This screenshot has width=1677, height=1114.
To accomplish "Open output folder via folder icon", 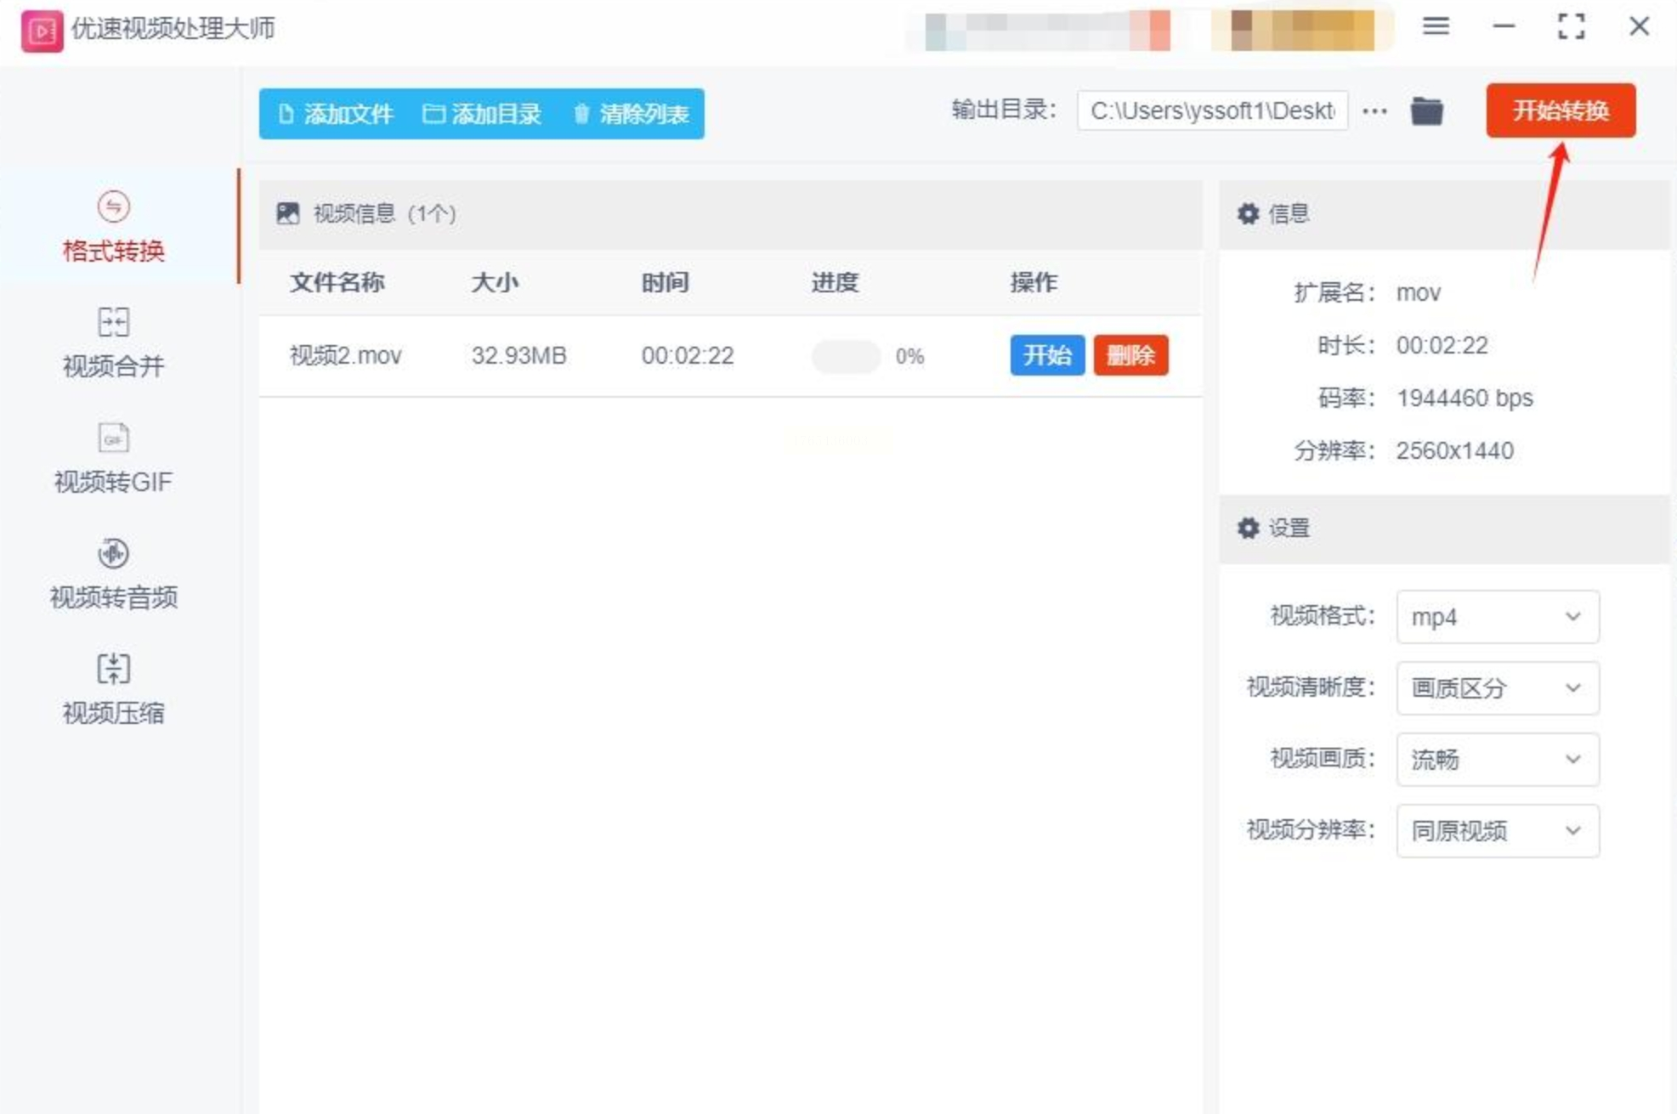I will [x=1426, y=111].
